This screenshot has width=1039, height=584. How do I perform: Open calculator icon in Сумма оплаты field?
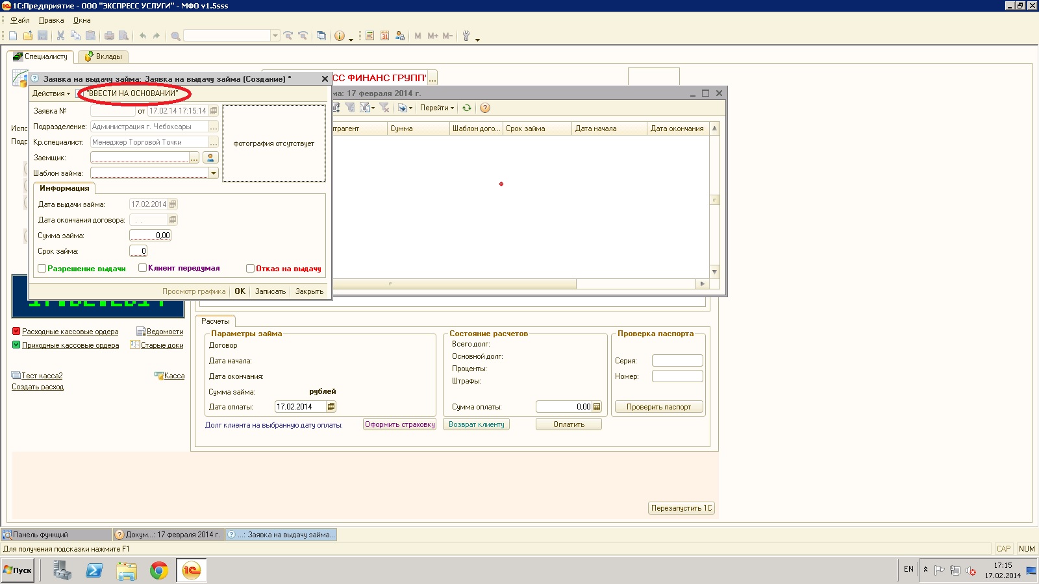pos(597,407)
